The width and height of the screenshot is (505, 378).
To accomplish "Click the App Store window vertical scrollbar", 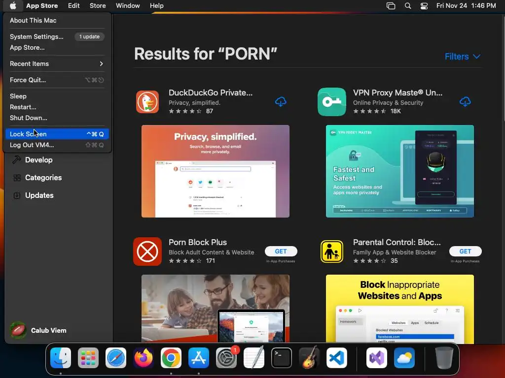I will tap(503, 69).
